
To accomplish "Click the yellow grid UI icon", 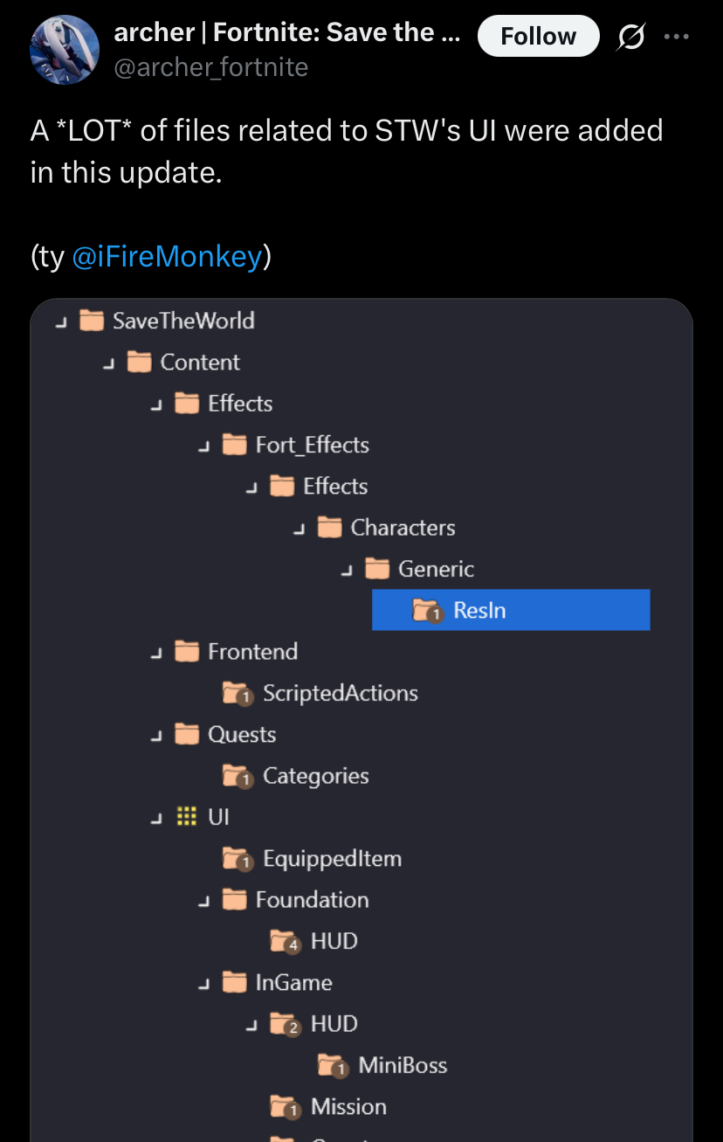I will 186,817.
